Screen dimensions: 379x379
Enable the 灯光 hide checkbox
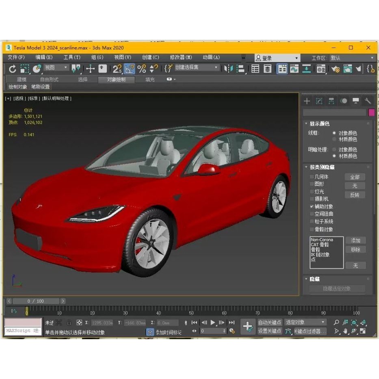(x=312, y=191)
